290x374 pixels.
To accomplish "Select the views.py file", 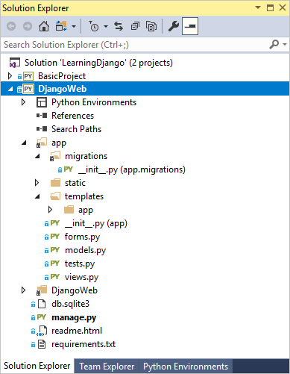I will pos(81,277).
